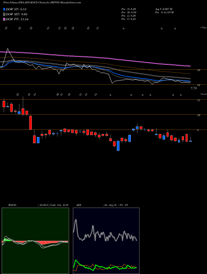Select the 'DOW MT: 9.05' legend text

(17, 14)
